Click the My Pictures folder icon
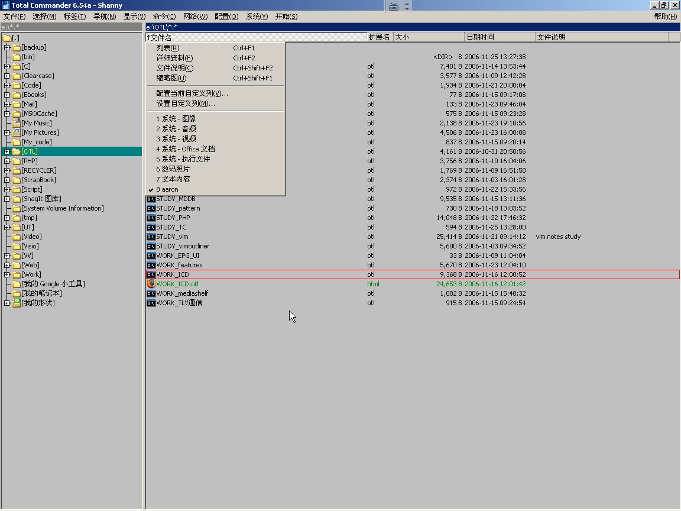The image size is (681, 511). tap(17, 132)
